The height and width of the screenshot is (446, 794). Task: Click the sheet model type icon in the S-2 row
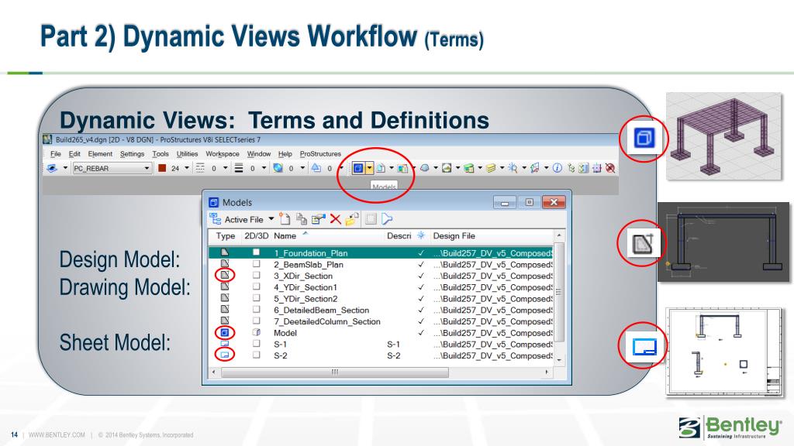225,355
